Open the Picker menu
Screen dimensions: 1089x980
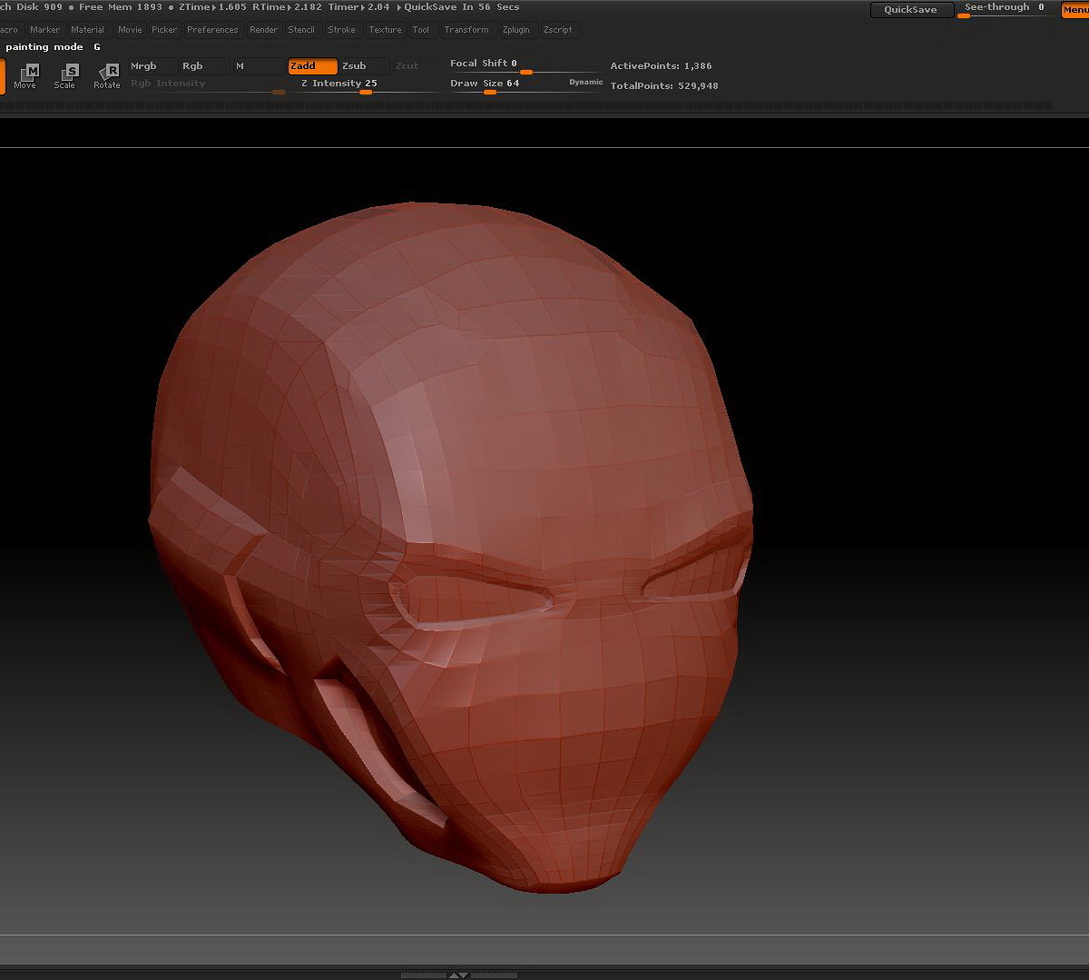[164, 30]
